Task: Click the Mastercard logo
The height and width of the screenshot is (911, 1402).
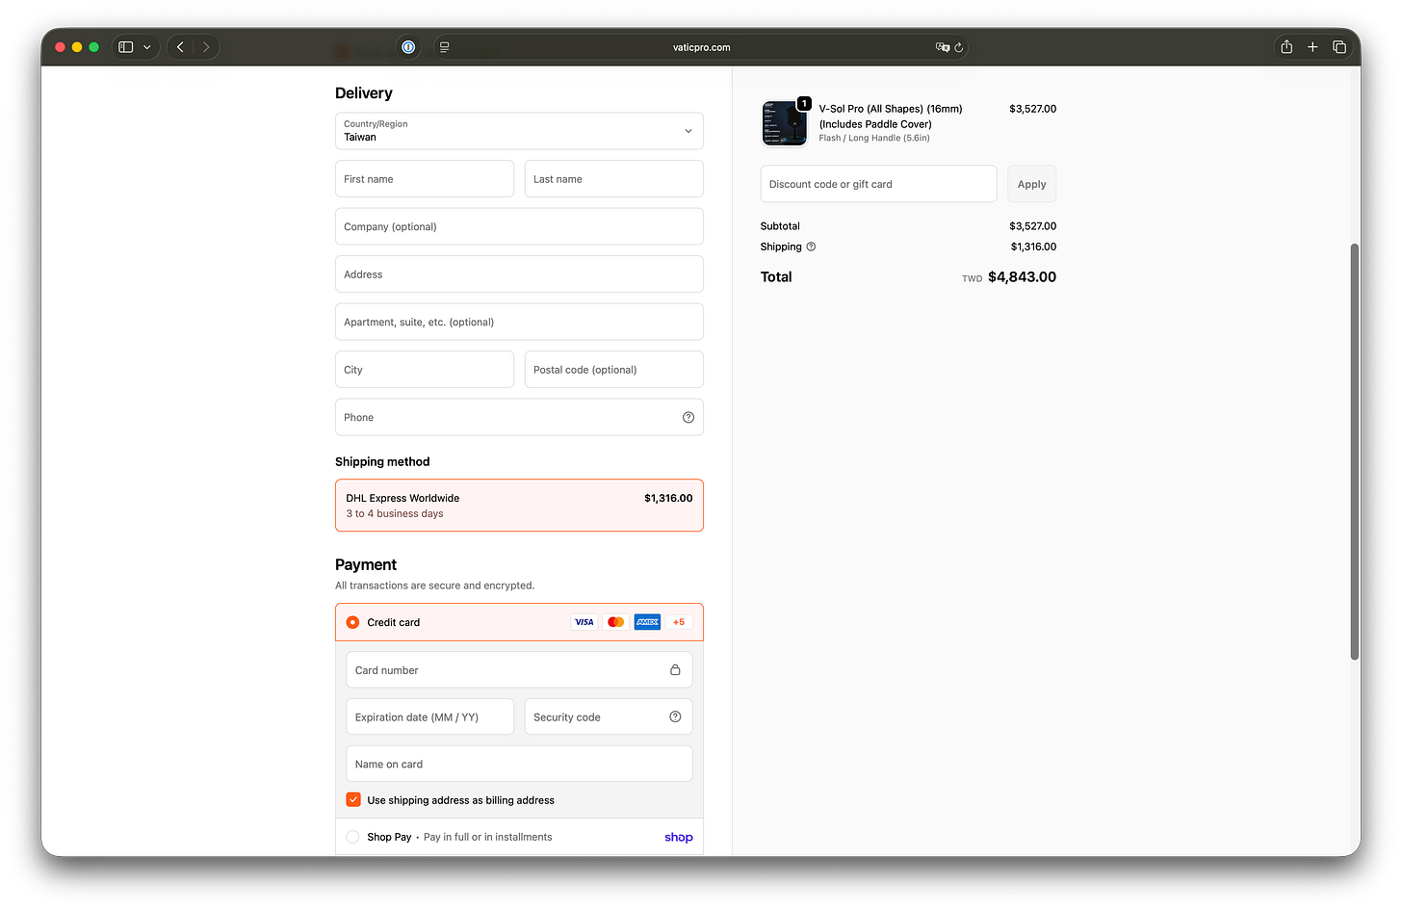Action: point(615,622)
